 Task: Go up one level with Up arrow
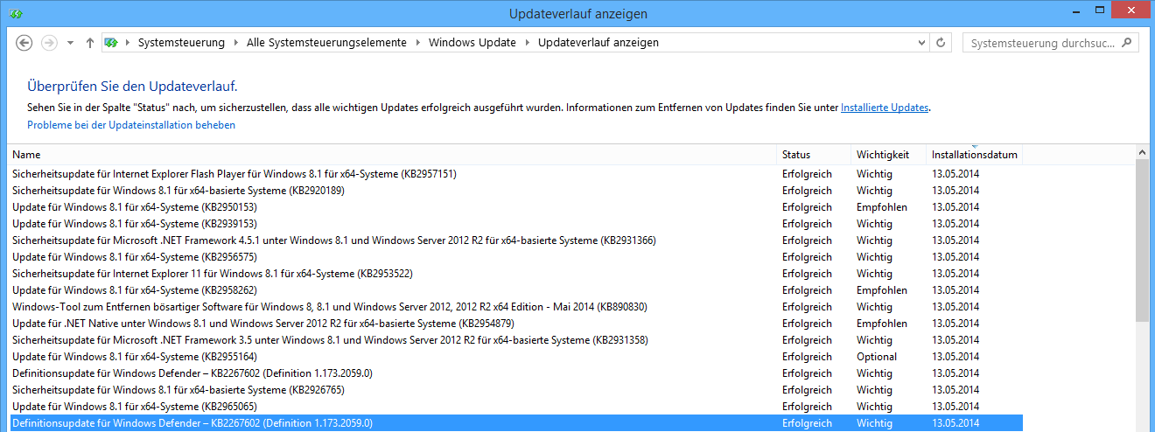[x=90, y=43]
